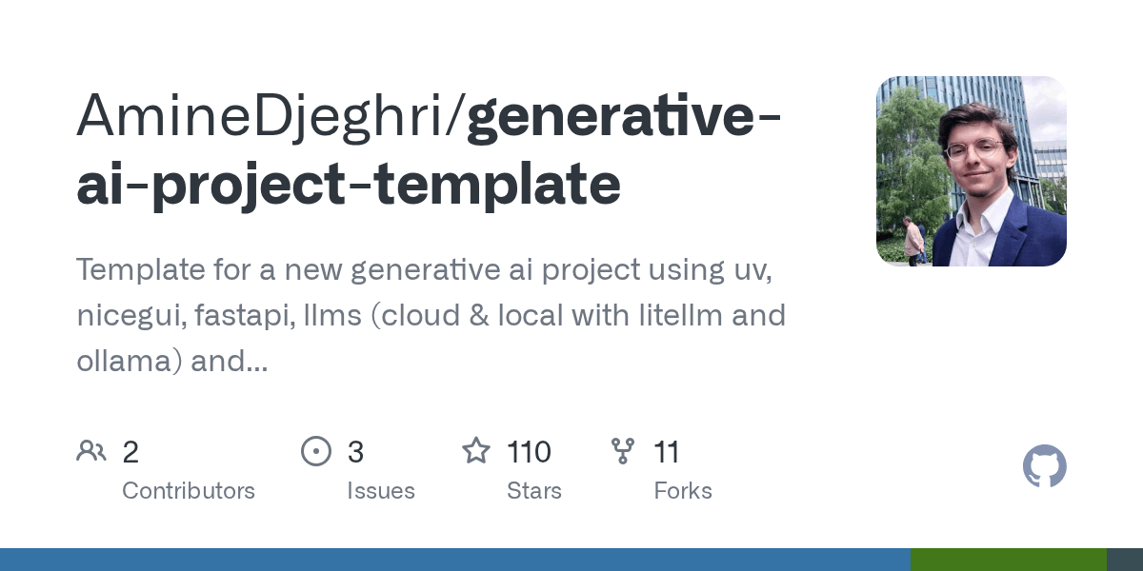Select the dark gray language bar segment

click(x=1125, y=560)
